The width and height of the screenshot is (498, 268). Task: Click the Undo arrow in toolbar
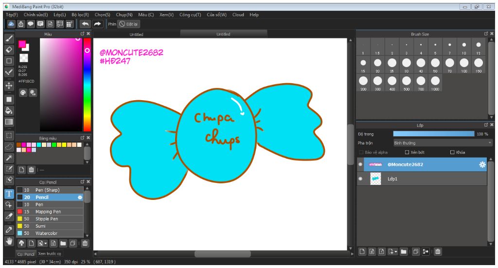[85, 24]
